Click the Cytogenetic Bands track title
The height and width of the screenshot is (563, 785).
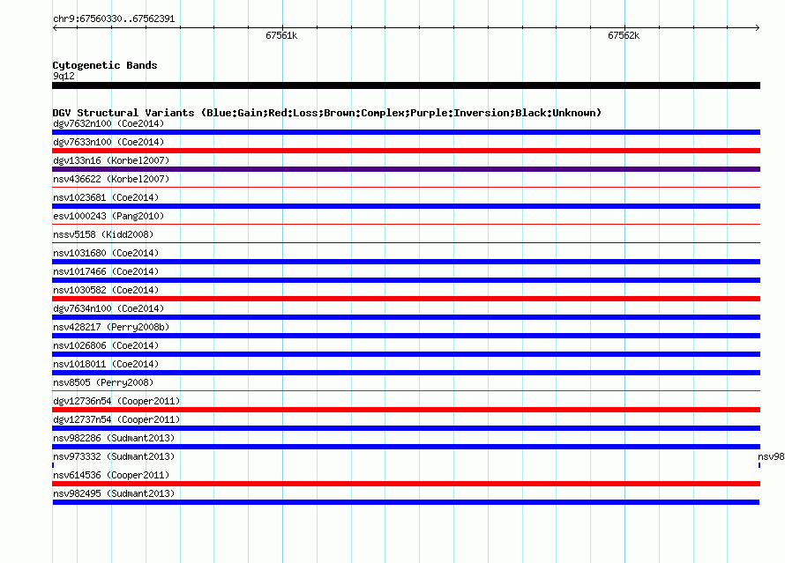point(105,65)
